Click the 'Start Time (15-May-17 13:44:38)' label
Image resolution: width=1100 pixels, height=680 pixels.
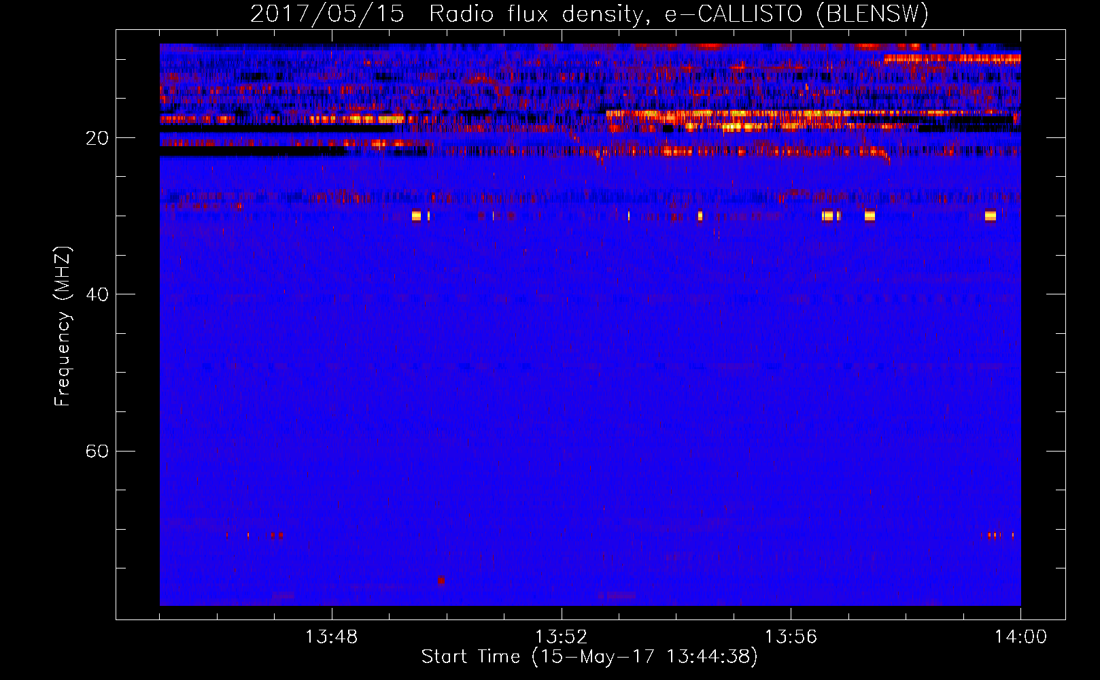point(589,657)
